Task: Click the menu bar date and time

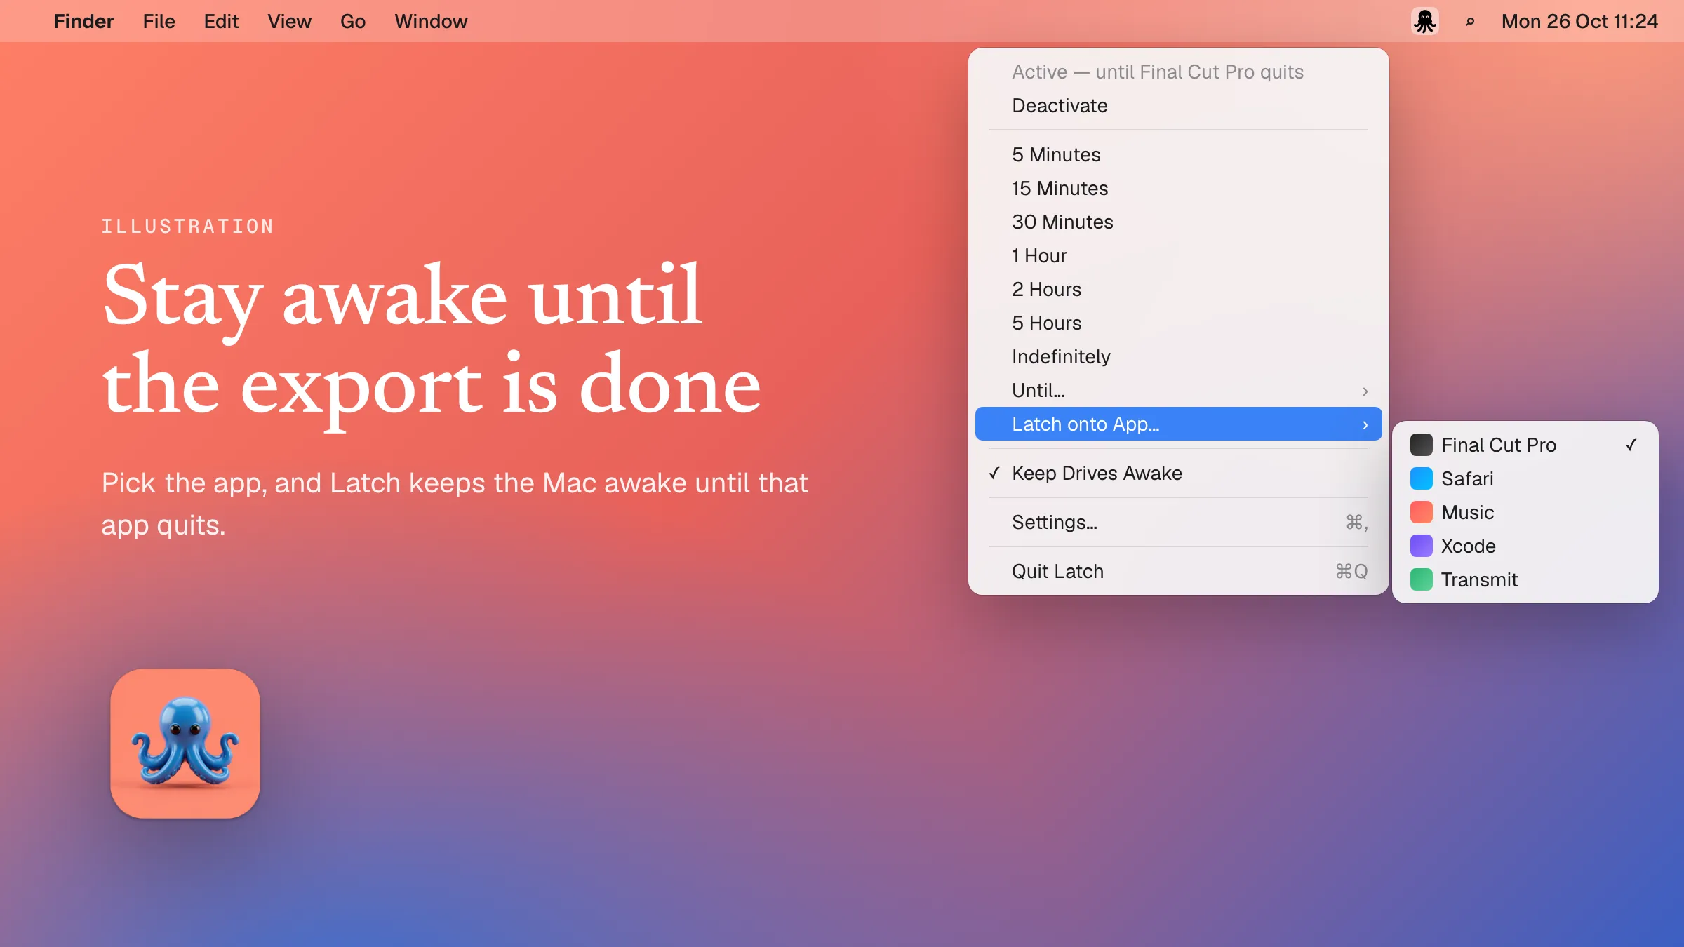Action: tap(1579, 21)
